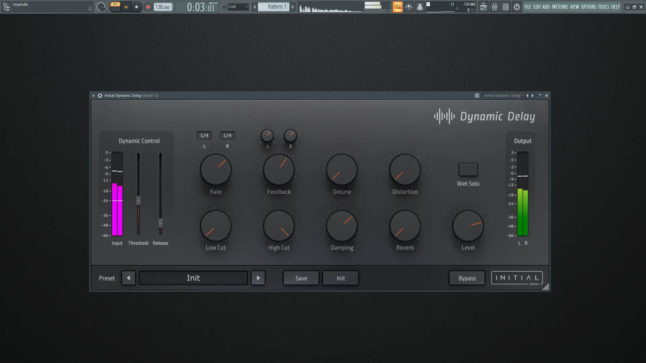
Task: Click the Threshold slider handle
Action: click(x=138, y=201)
